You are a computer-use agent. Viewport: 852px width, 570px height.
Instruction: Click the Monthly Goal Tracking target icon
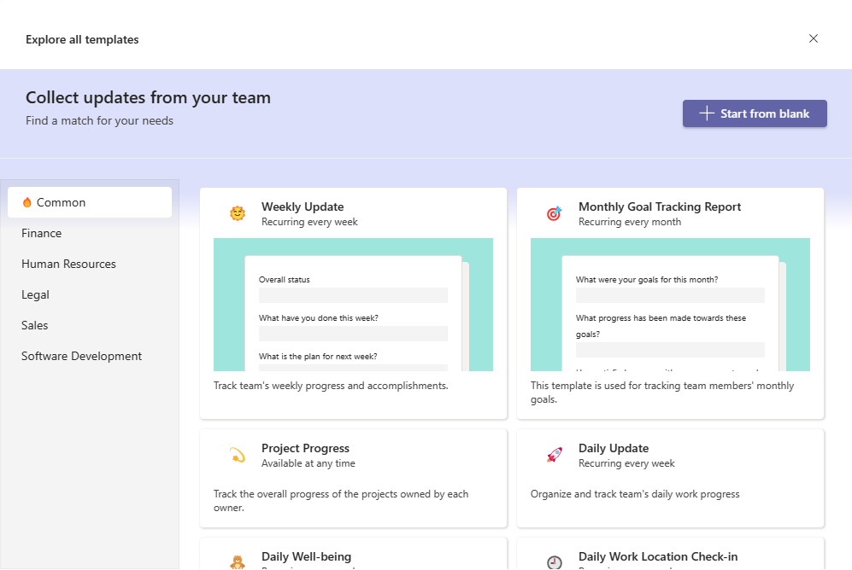554,213
